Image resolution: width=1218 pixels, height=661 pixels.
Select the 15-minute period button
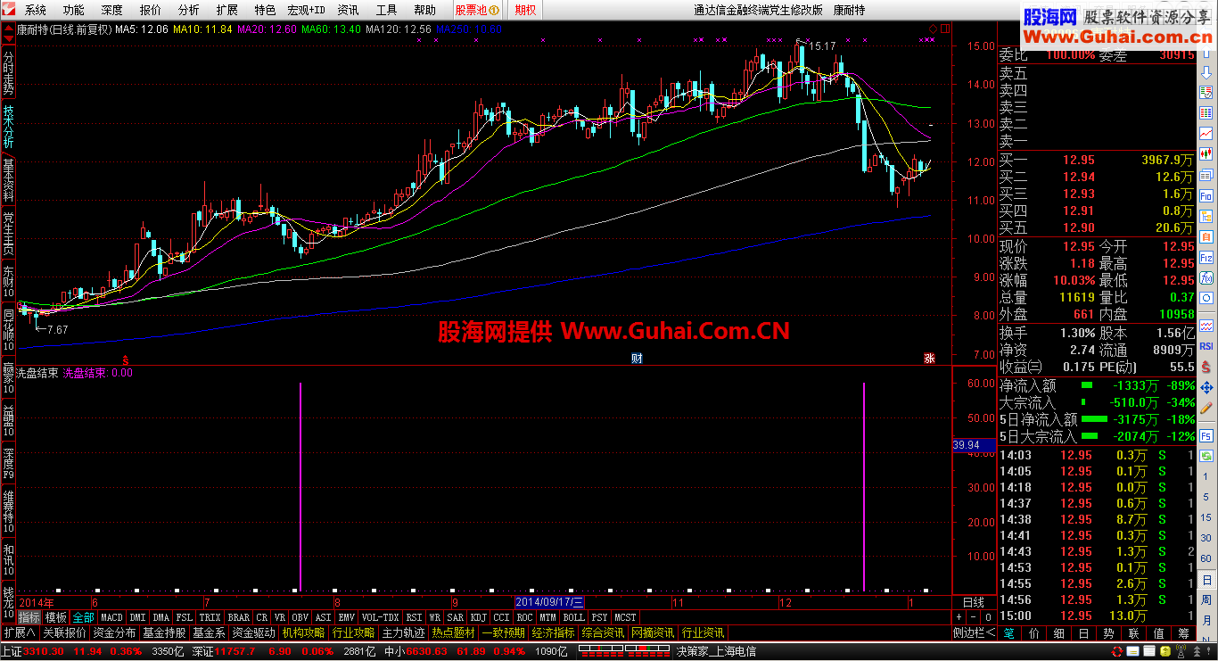pyautogui.click(x=1206, y=517)
